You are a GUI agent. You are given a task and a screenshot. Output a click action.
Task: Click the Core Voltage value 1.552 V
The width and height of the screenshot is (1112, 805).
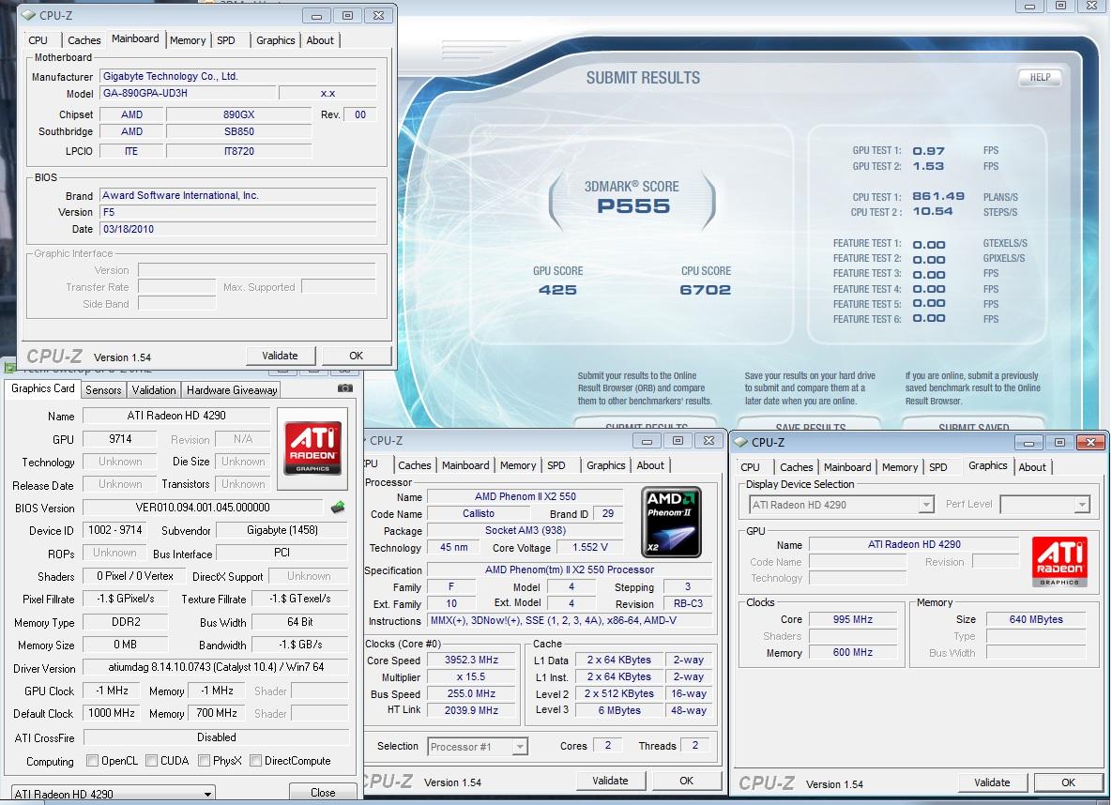(590, 548)
